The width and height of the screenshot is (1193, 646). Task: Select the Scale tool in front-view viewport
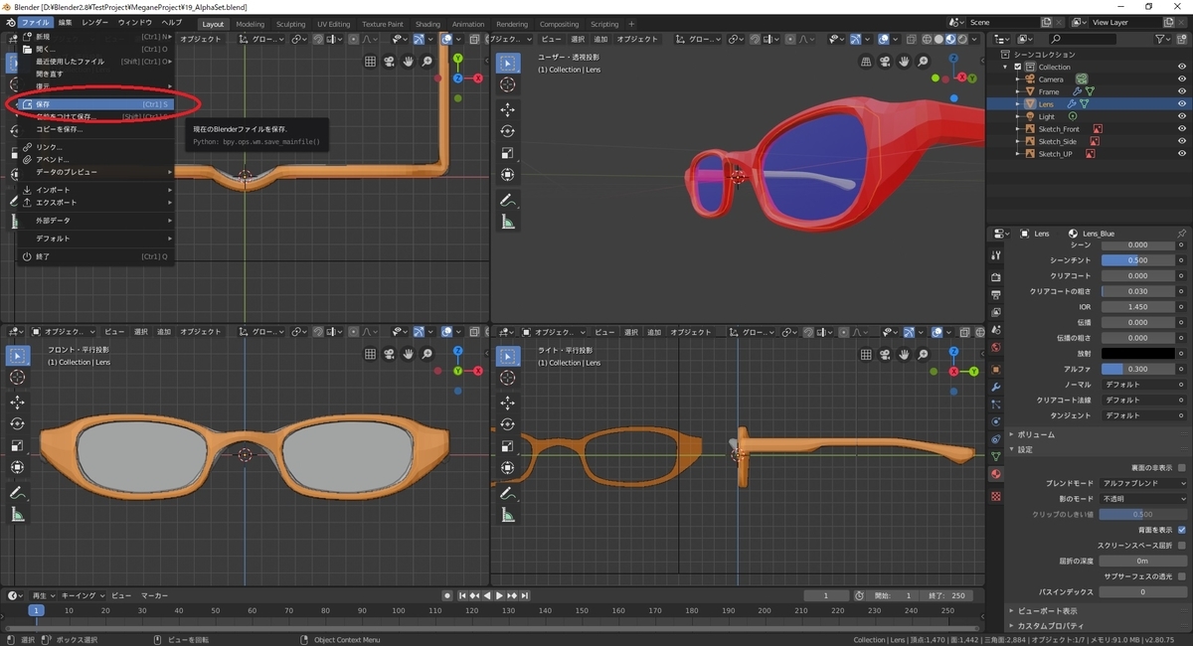click(17, 446)
